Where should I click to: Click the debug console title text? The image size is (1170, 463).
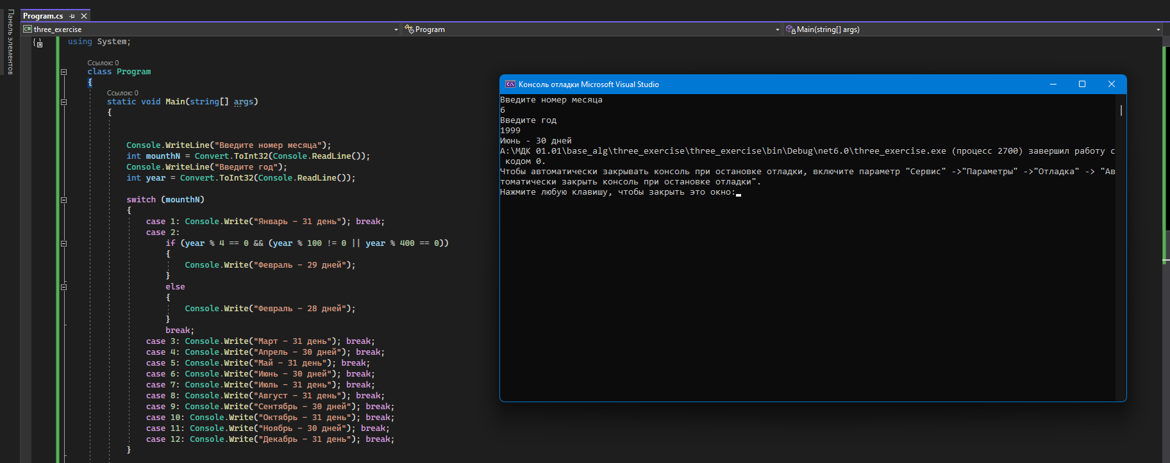(x=589, y=85)
